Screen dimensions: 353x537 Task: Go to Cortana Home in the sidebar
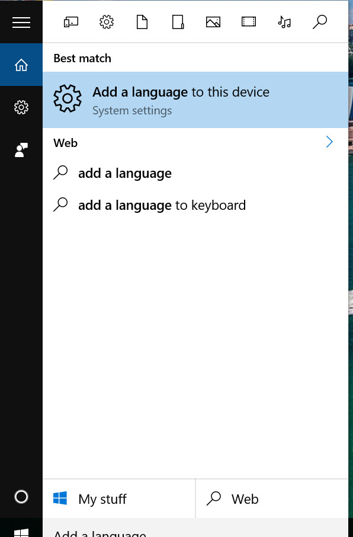click(x=21, y=65)
